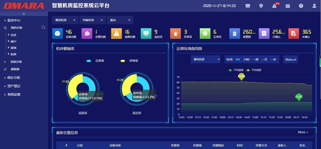The width and height of the screenshot is (321, 149).
Task: Click the 23.4°C marker on the chart
Action: click(299, 97)
